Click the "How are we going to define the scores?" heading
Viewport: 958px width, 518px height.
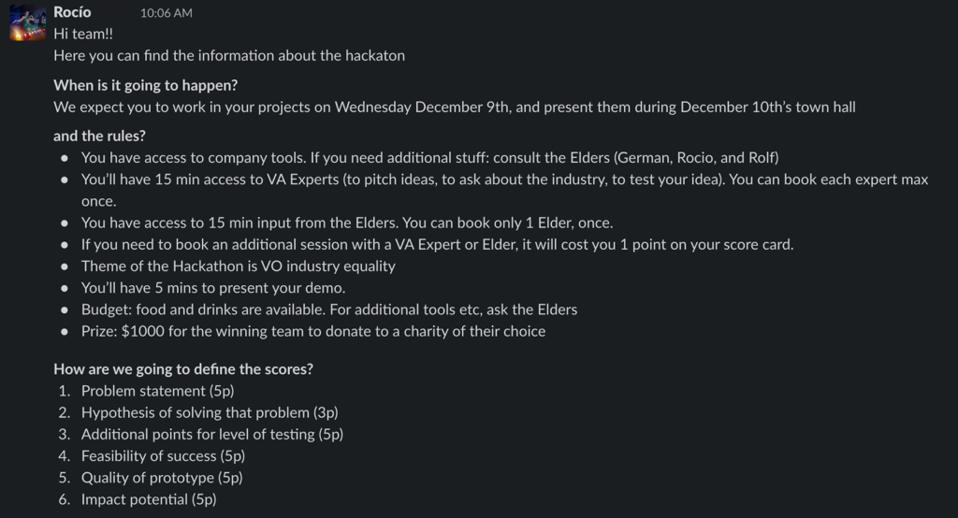pos(183,369)
